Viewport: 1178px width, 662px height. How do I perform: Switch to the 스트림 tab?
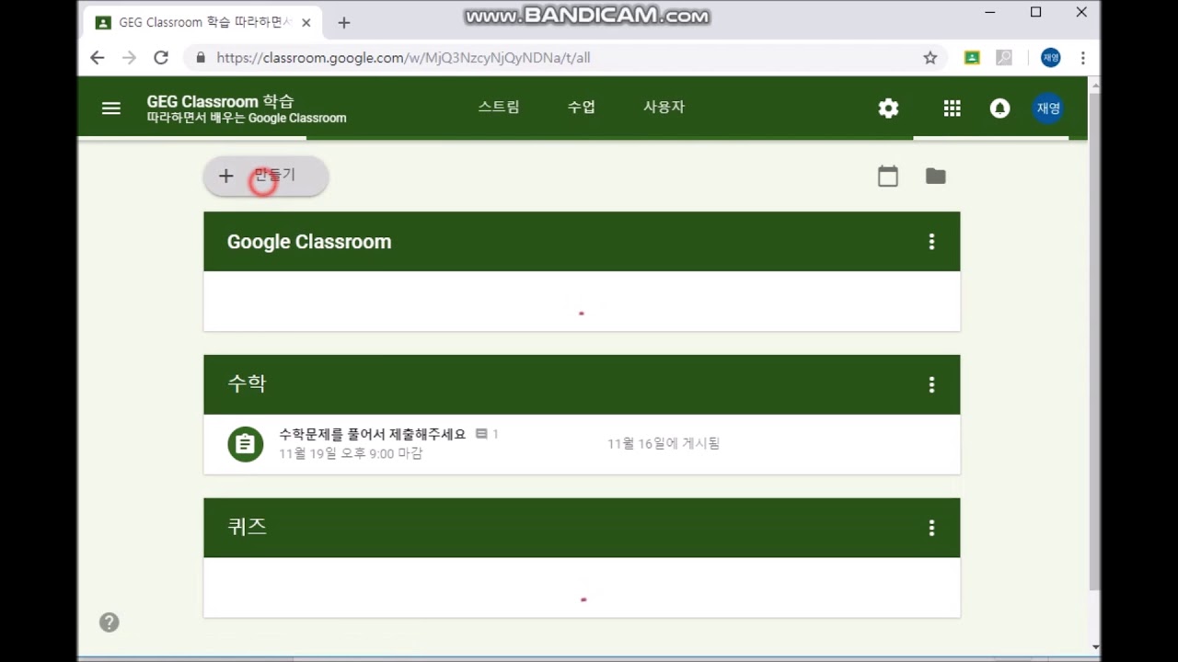point(499,107)
